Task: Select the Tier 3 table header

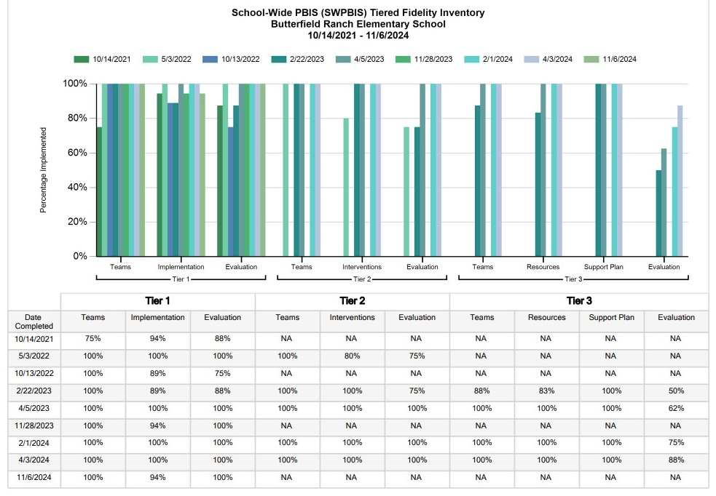Action: [x=578, y=301]
